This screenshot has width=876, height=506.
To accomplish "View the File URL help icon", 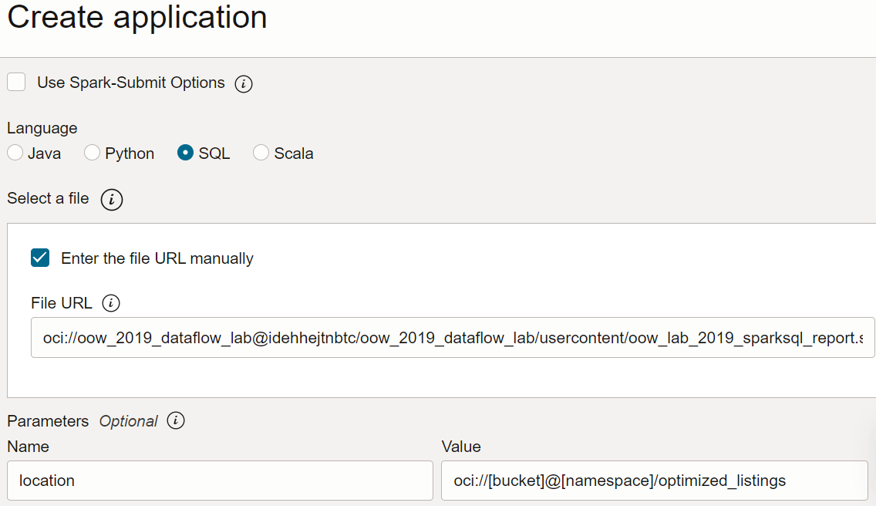I will (111, 302).
